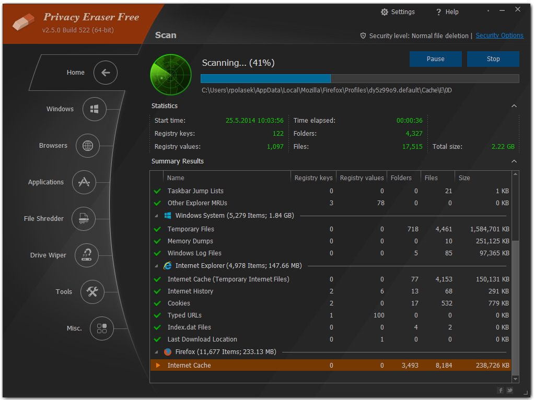The height and width of the screenshot is (400, 534).
Task: Sort by the Name column header
Action: point(227,178)
